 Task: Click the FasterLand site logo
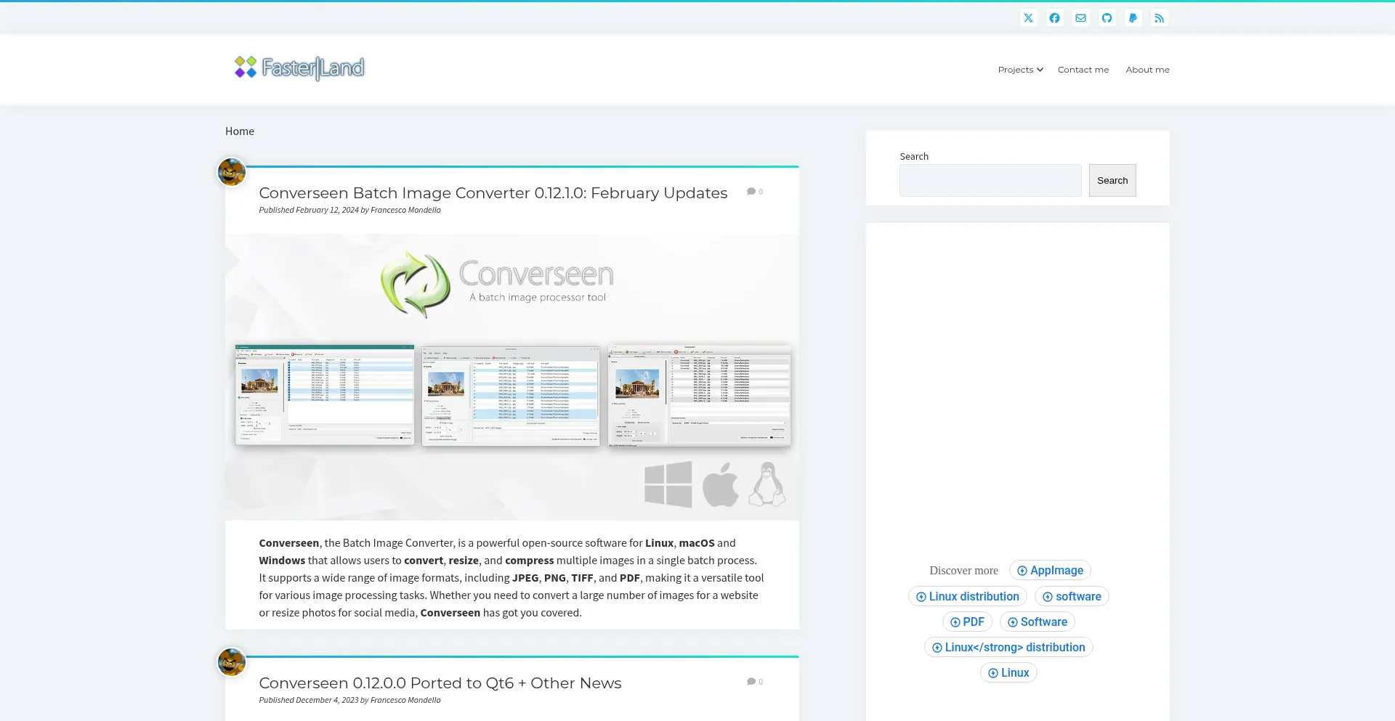299,68
